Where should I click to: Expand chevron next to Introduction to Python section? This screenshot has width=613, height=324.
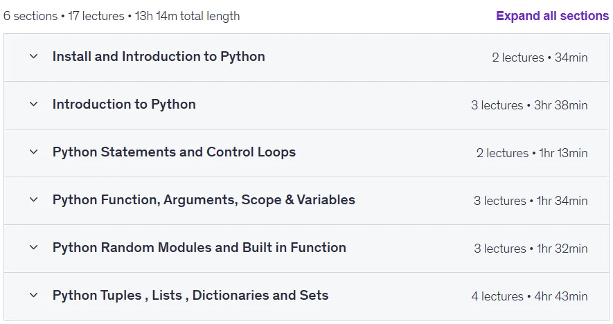(x=34, y=104)
